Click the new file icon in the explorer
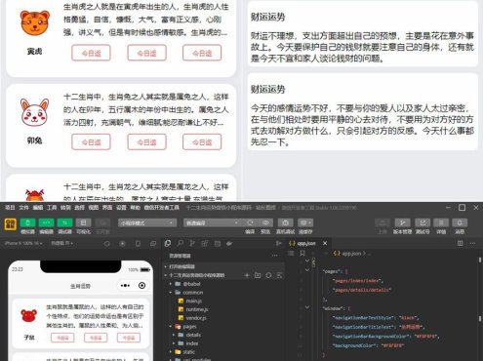The width and height of the screenshot is (483, 361). pyautogui.click(x=247, y=275)
